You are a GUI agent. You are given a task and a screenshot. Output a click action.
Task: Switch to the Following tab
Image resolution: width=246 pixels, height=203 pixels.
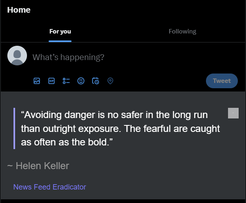click(x=183, y=31)
